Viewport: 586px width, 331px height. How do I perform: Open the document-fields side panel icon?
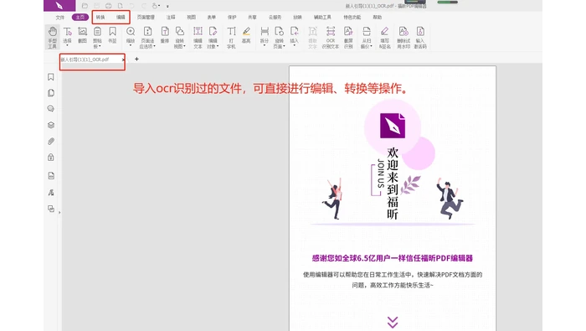(51, 175)
